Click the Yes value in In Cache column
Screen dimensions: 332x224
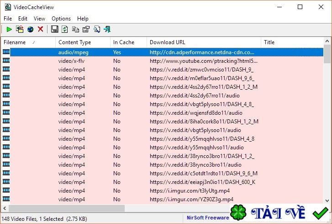(117, 52)
